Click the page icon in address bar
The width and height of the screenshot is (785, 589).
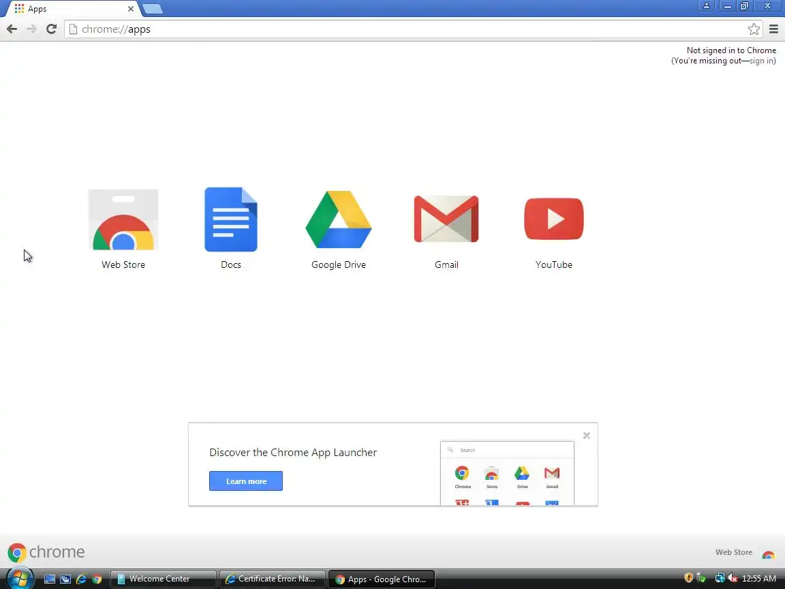tap(73, 29)
